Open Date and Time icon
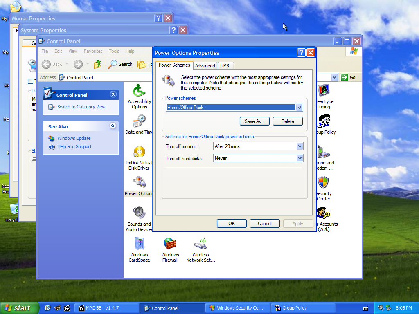Image resolution: width=419 pixels, height=314 pixels. [x=139, y=121]
